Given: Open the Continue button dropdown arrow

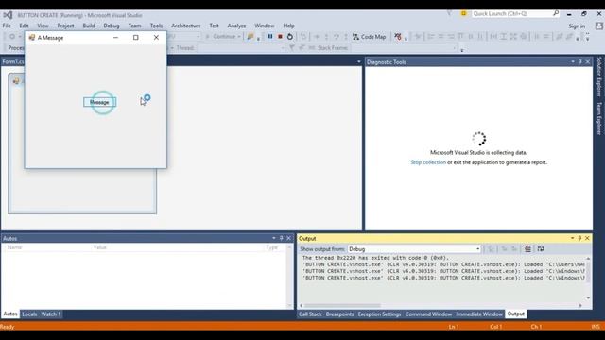Looking at the screenshot, I should pos(239,36).
